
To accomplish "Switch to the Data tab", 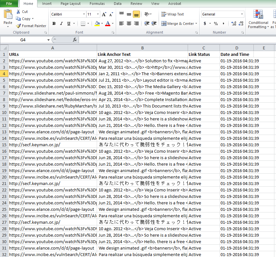I will [x=118, y=4].
